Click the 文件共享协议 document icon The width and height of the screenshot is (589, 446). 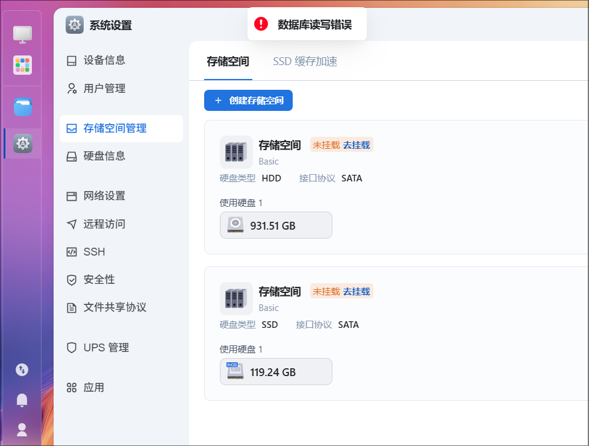click(x=72, y=307)
